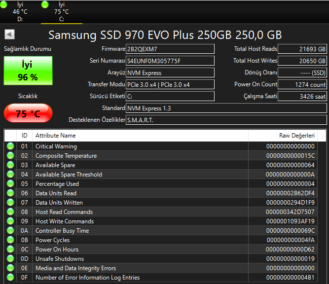Select the raw value 0000000000000A
Screen dimensions: 329x284
click(291, 175)
